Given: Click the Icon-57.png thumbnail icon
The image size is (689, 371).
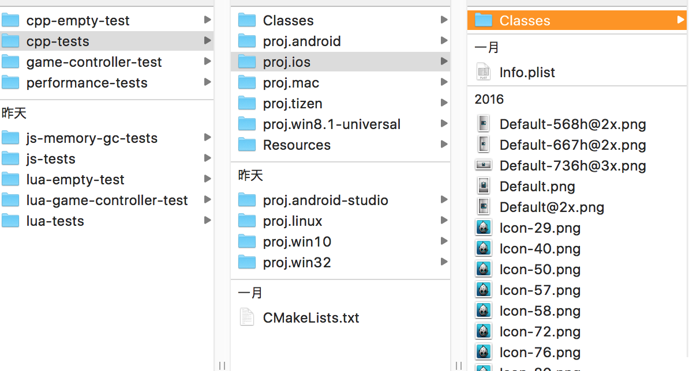Looking at the screenshot, I should click(483, 290).
